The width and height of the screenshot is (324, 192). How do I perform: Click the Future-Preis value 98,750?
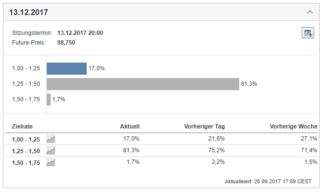pos(66,43)
